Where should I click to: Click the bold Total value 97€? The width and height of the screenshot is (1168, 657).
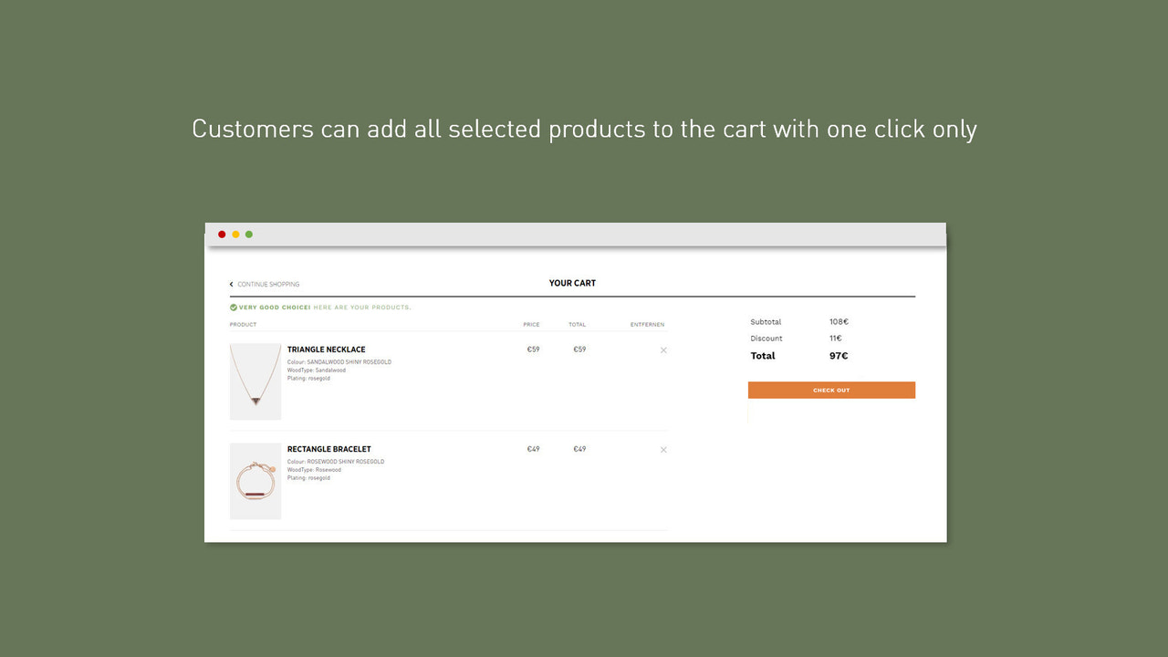coord(839,356)
